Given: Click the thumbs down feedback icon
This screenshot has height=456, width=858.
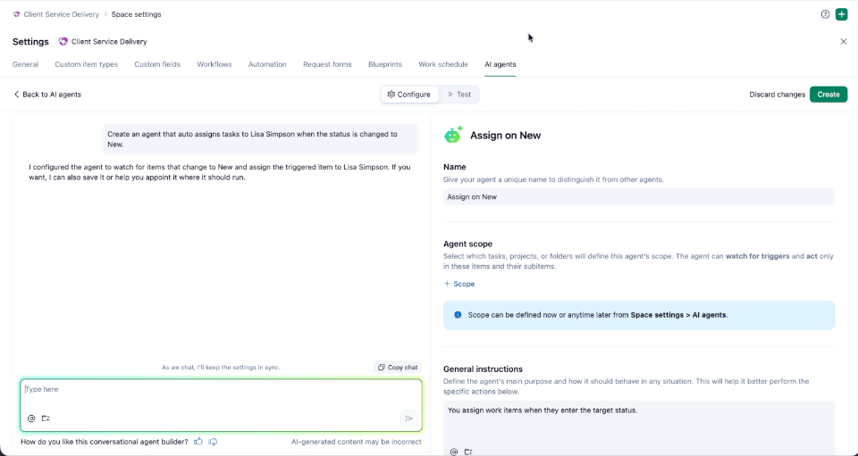Looking at the screenshot, I should pyautogui.click(x=213, y=441).
